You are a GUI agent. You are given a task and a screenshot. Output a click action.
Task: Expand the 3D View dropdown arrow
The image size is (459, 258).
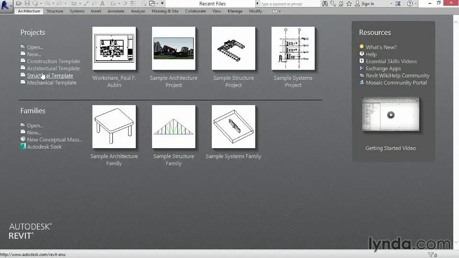coord(119,3)
